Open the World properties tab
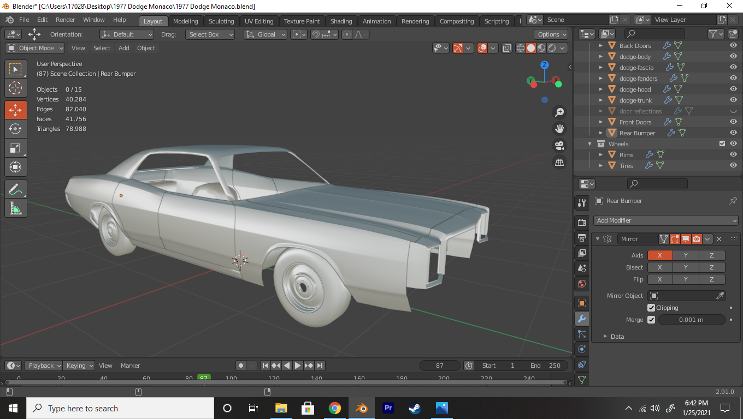This screenshot has height=419, width=743. coord(582,284)
